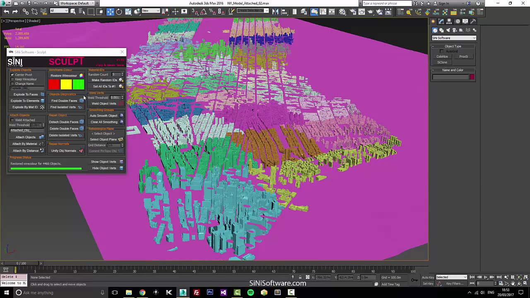Open Photoshop from the taskbar
This screenshot has width=530, height=298.
click(x=210, y=293)
